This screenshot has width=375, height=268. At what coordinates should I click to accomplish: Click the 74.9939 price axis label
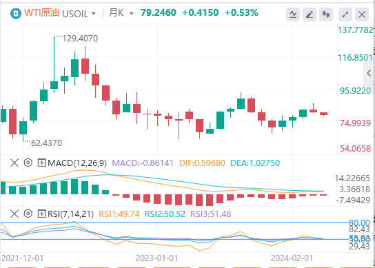click(x=356, y=123)
